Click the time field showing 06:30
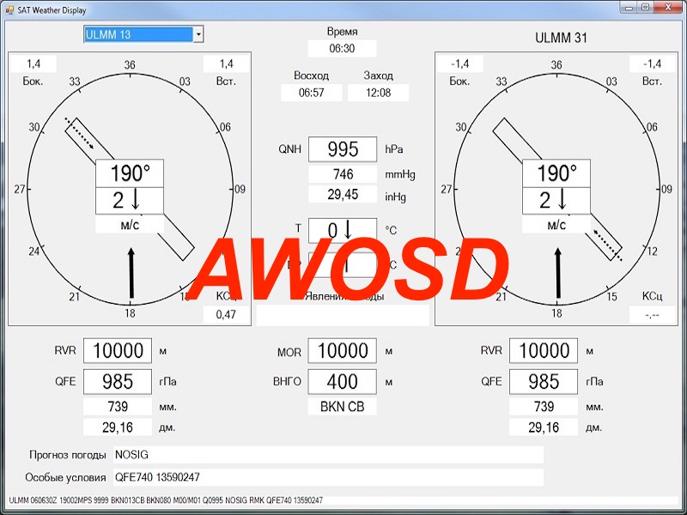This screenshot has width=687, height=515. 342,49
